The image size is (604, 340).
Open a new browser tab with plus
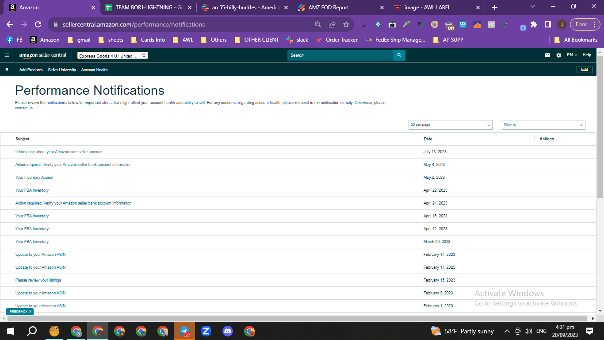click(495, 8)
